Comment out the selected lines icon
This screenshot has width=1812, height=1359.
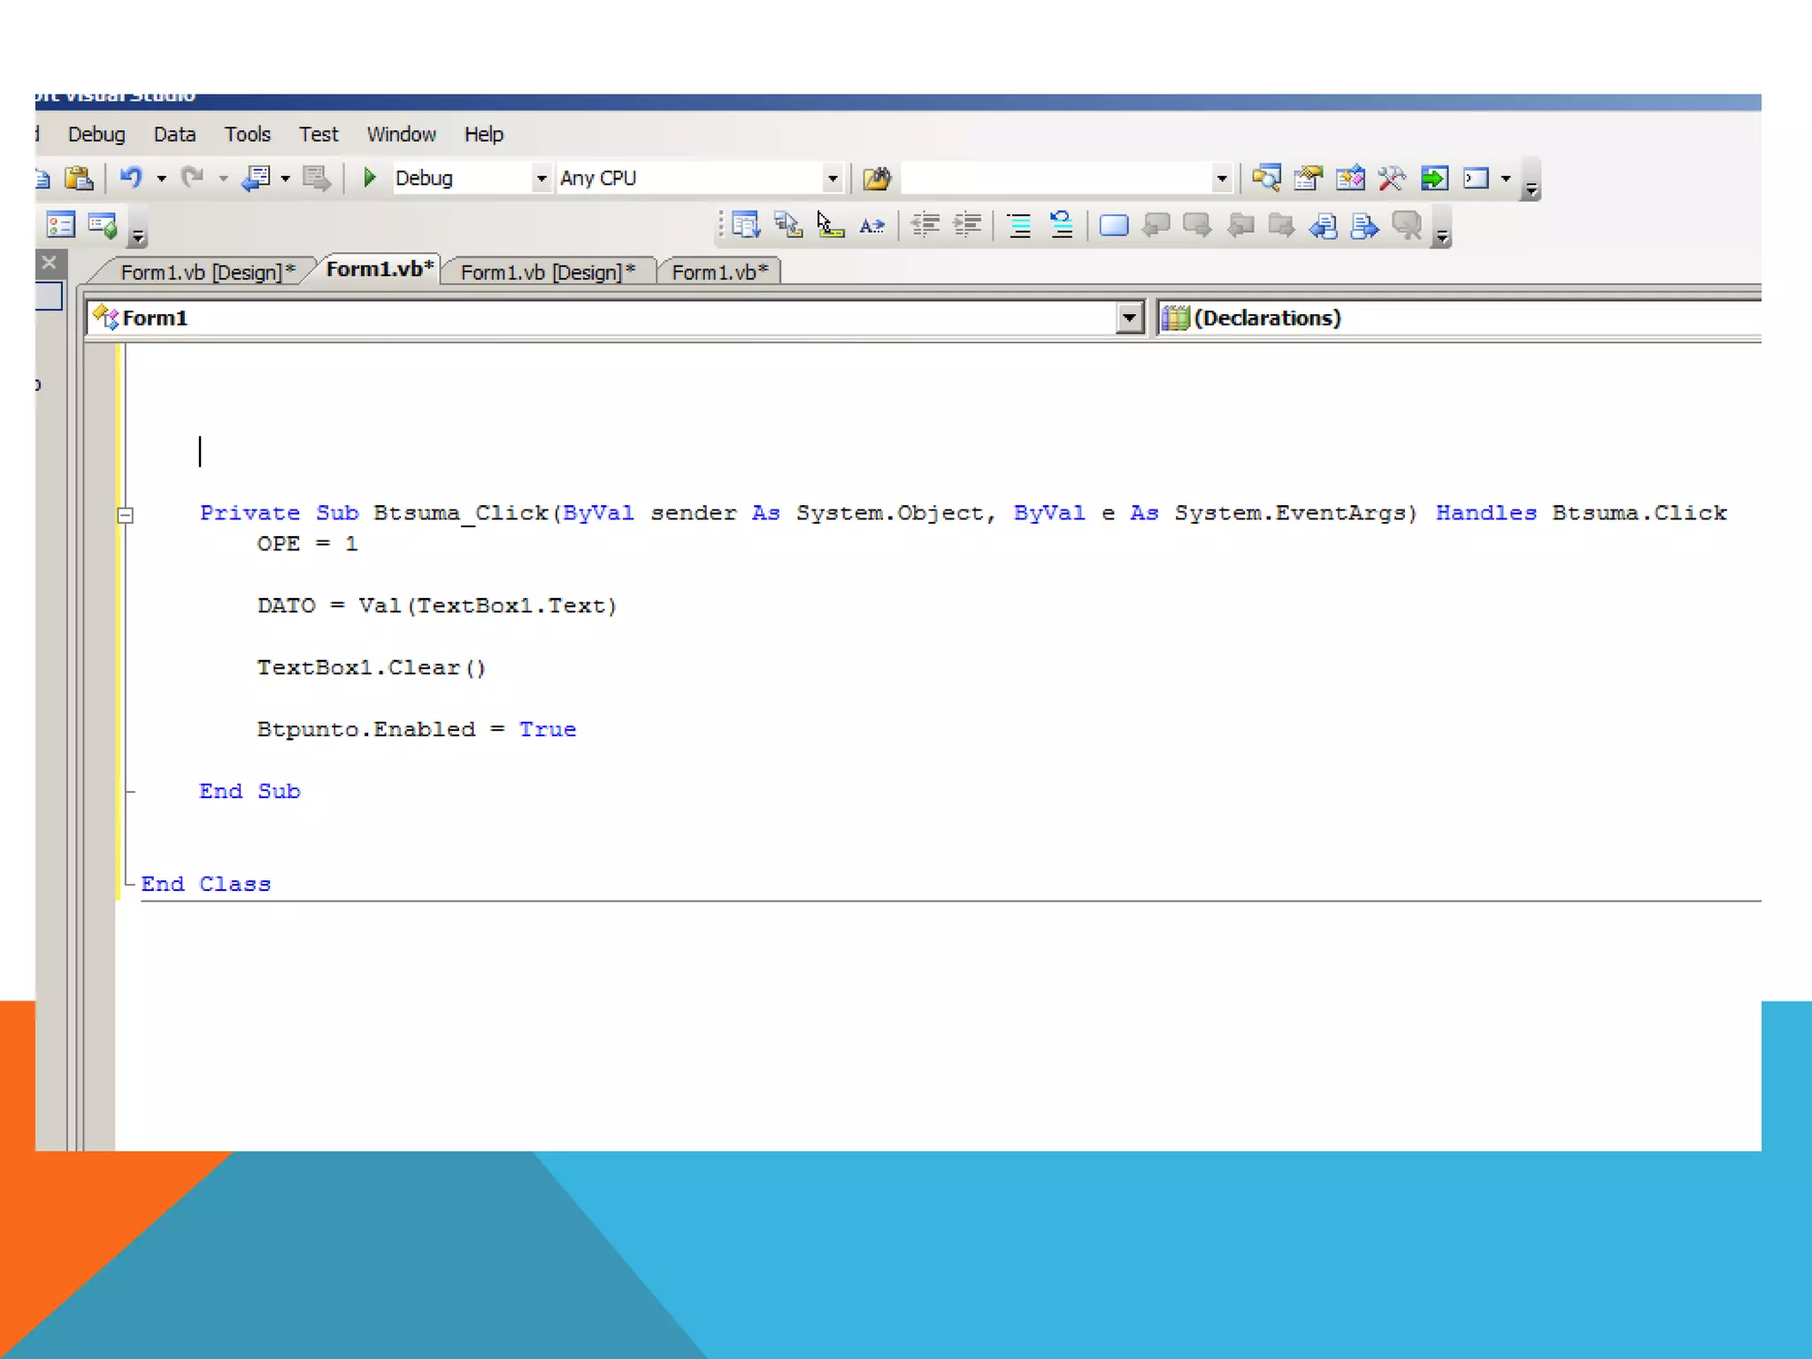coord(1020,226)
